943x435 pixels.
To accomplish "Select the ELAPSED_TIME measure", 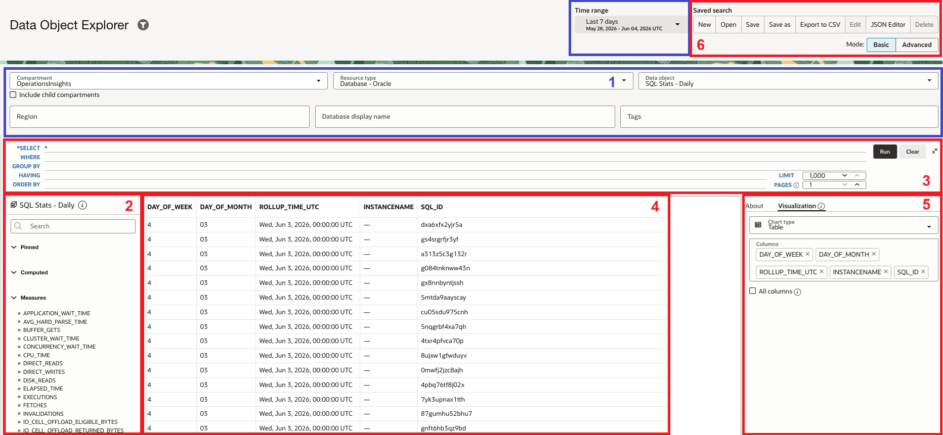I will [x=43, y=389].
